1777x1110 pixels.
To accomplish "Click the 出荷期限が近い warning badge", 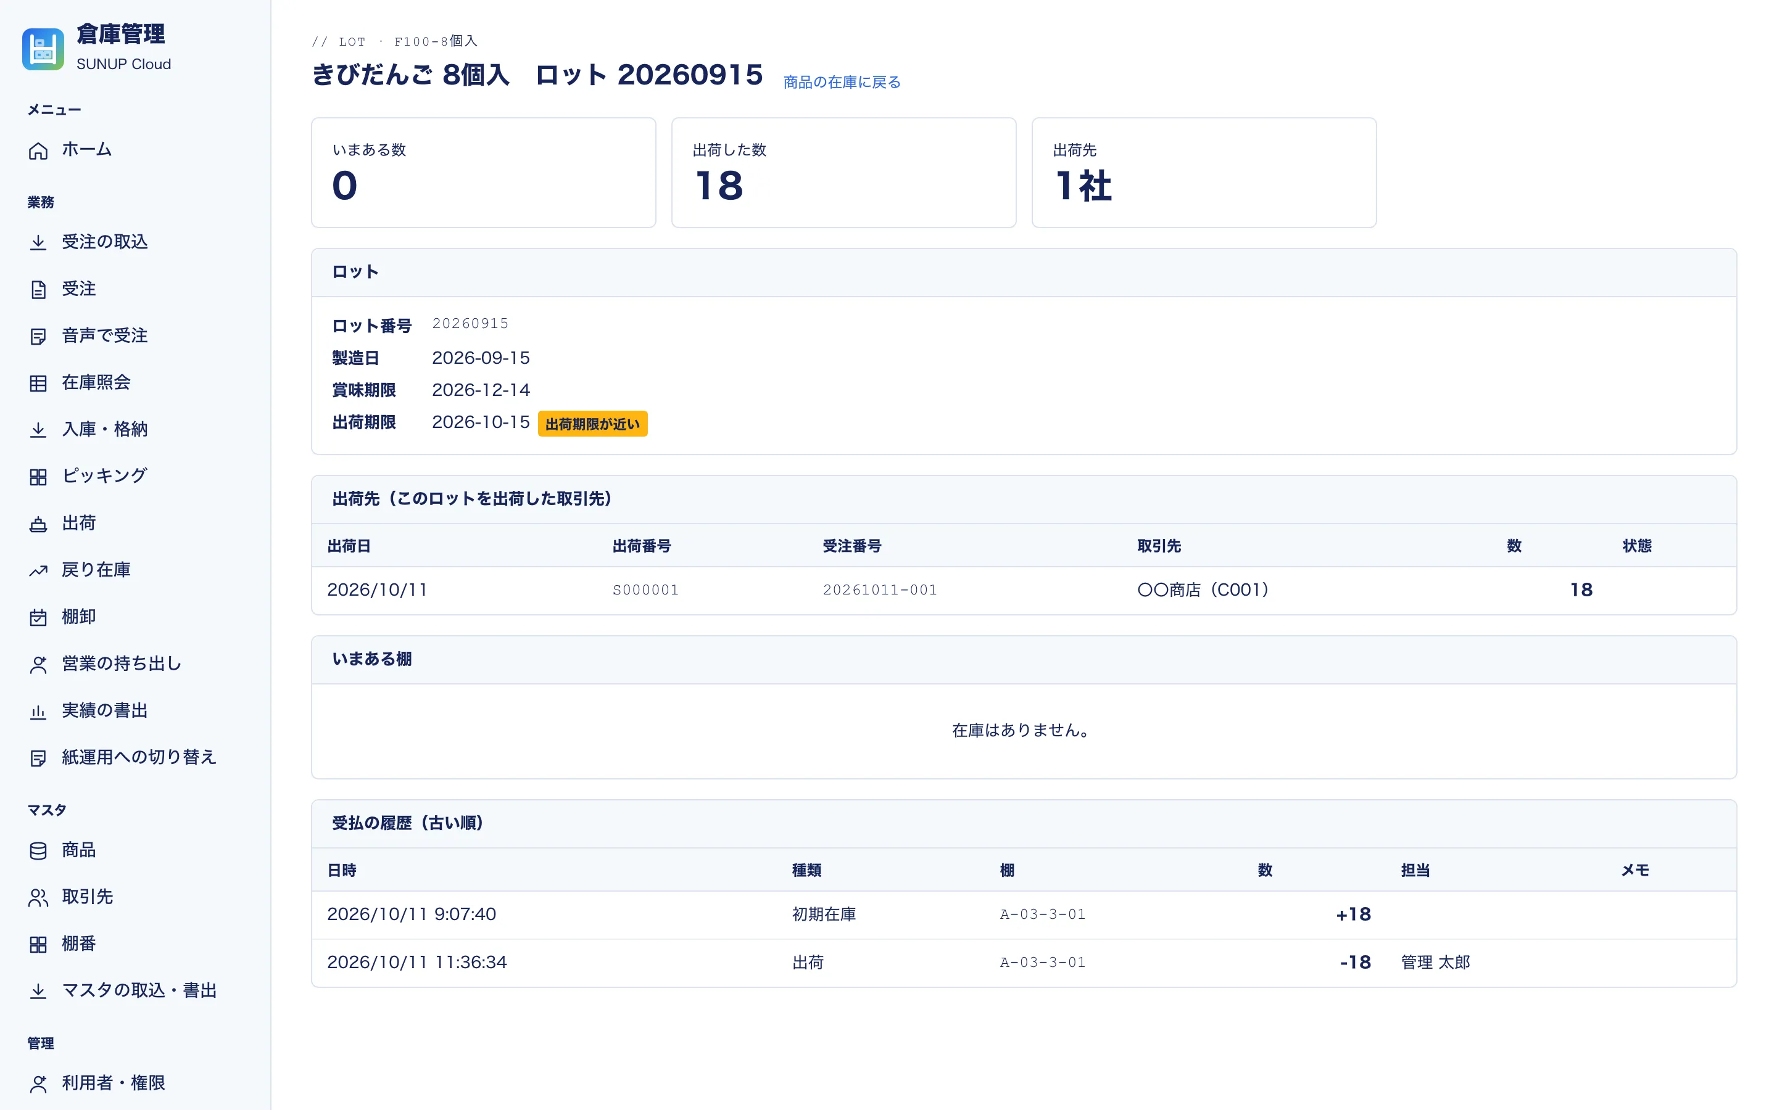I will (592, 424).
